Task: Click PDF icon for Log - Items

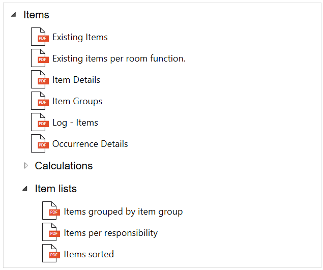Action: click(39, 123)
